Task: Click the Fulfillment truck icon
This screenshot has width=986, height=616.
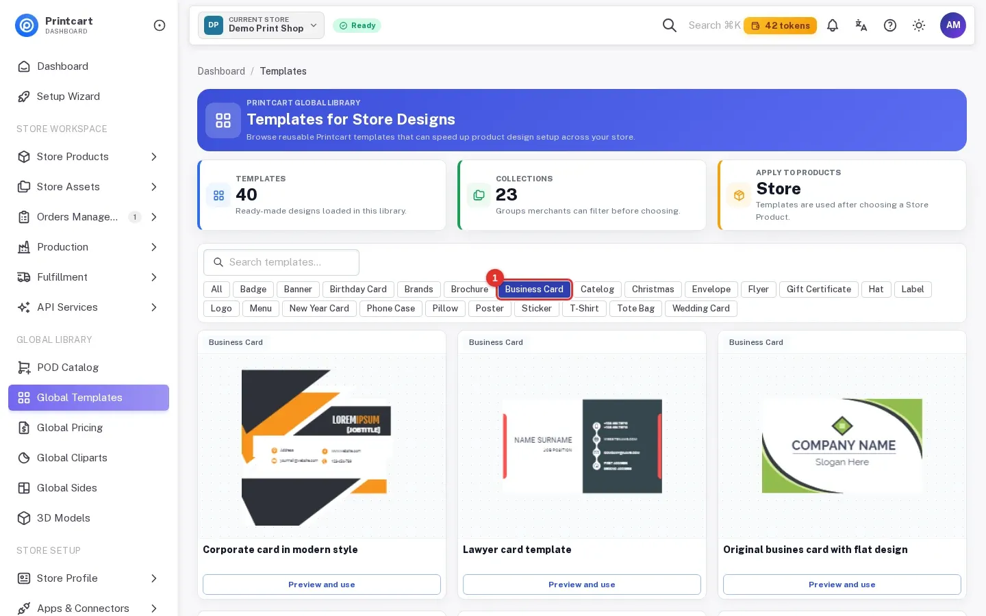Action: point(24,277)
